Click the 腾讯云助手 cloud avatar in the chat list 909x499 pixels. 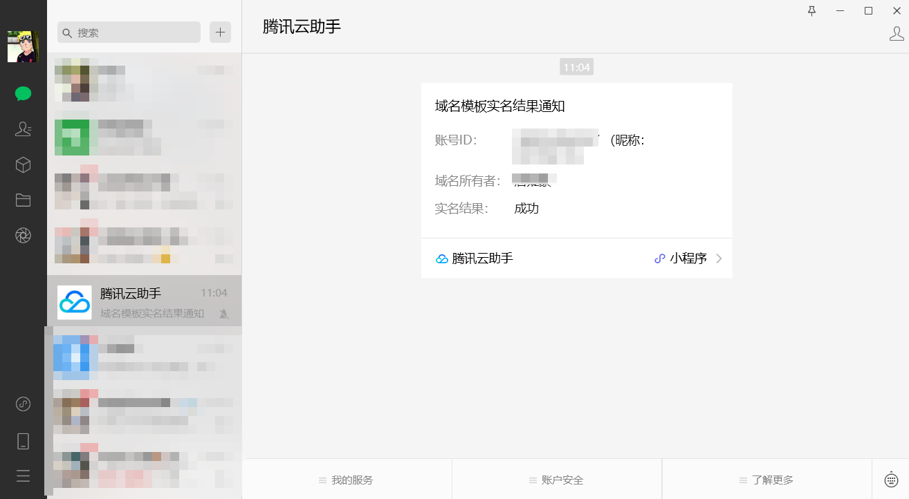(x=75, y=302)
